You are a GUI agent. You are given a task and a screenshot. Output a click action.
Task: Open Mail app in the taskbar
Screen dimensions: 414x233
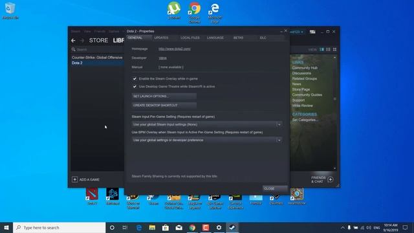click(x=179, y=227)
